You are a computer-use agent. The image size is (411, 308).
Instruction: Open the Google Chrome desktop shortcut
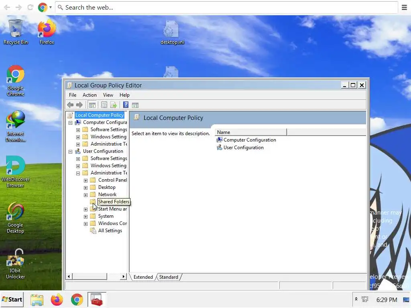16,81
